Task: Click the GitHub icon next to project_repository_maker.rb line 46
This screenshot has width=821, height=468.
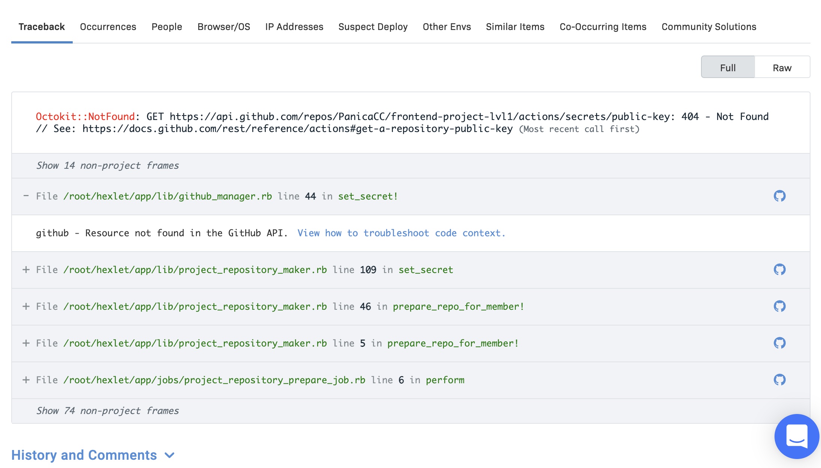Action: coord(780,306)
